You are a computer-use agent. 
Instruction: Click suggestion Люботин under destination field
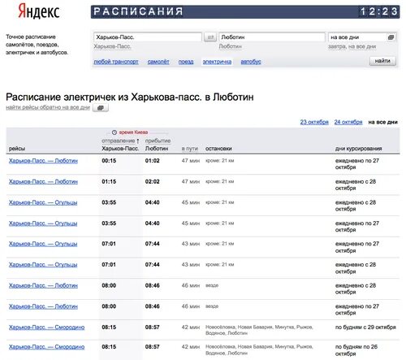click(x=230, y=46)
